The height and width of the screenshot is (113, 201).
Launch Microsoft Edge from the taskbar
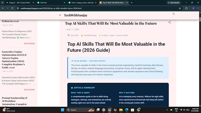[127, 110]
